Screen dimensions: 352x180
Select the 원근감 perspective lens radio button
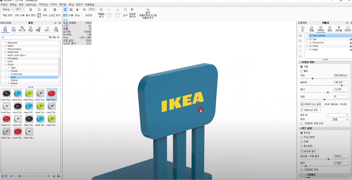click(x=302, y=133)
